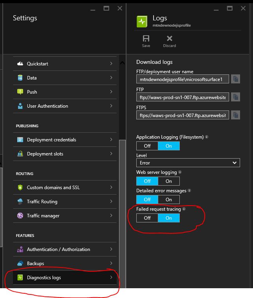The height and width of the screenshot is (298, 253).
Task: Click the Backups cloud icon
Action: point(20,263)
